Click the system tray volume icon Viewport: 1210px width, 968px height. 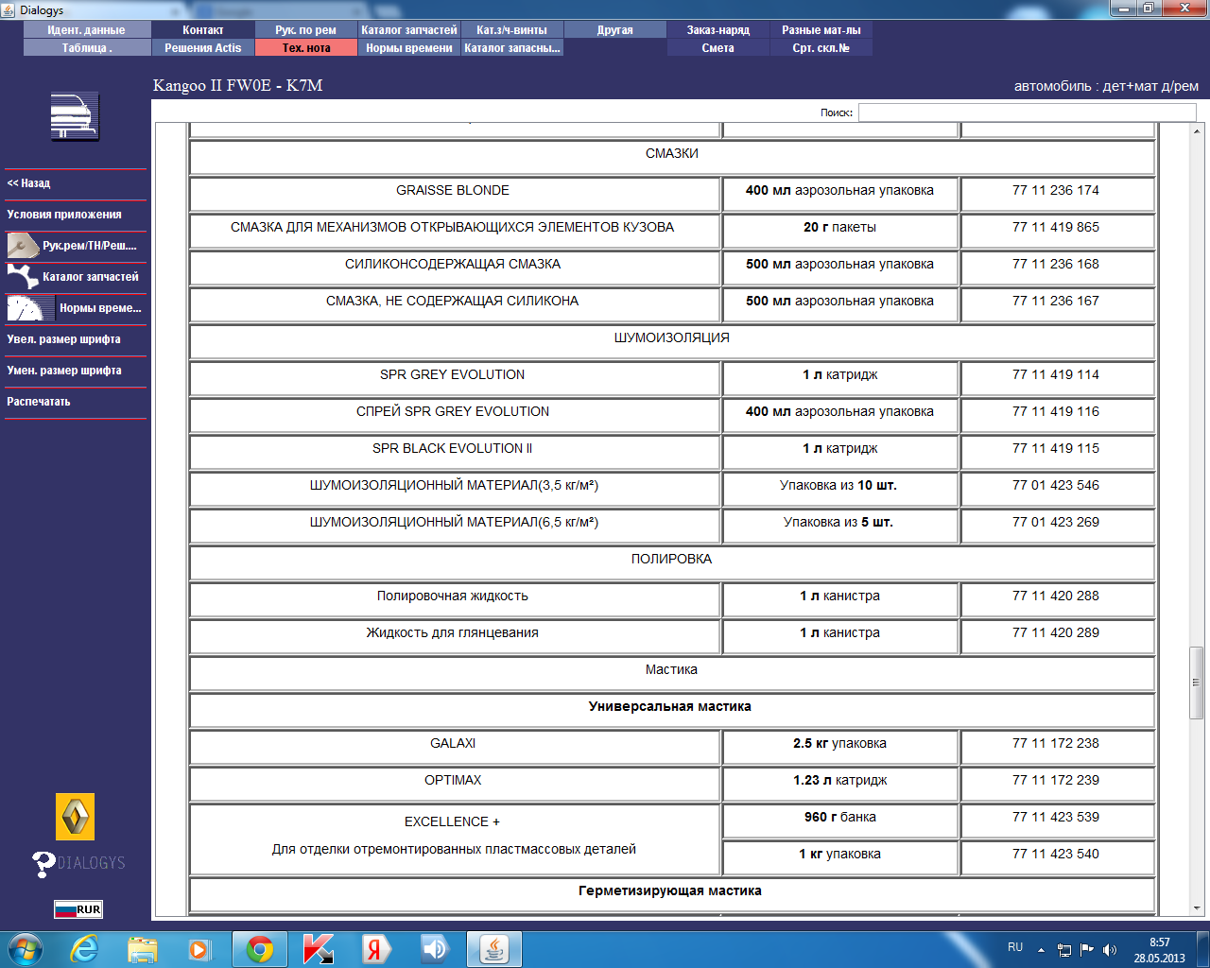click(x=1110, y=949)
